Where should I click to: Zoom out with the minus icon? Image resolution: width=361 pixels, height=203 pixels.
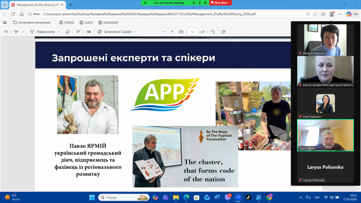[x=164, y=32]
